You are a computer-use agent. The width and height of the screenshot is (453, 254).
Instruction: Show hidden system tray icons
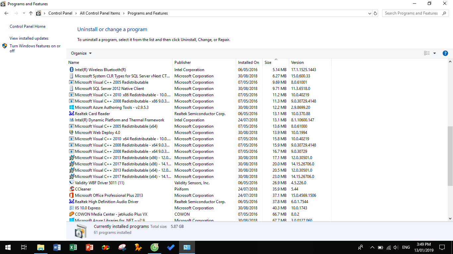tap(372, 247)
